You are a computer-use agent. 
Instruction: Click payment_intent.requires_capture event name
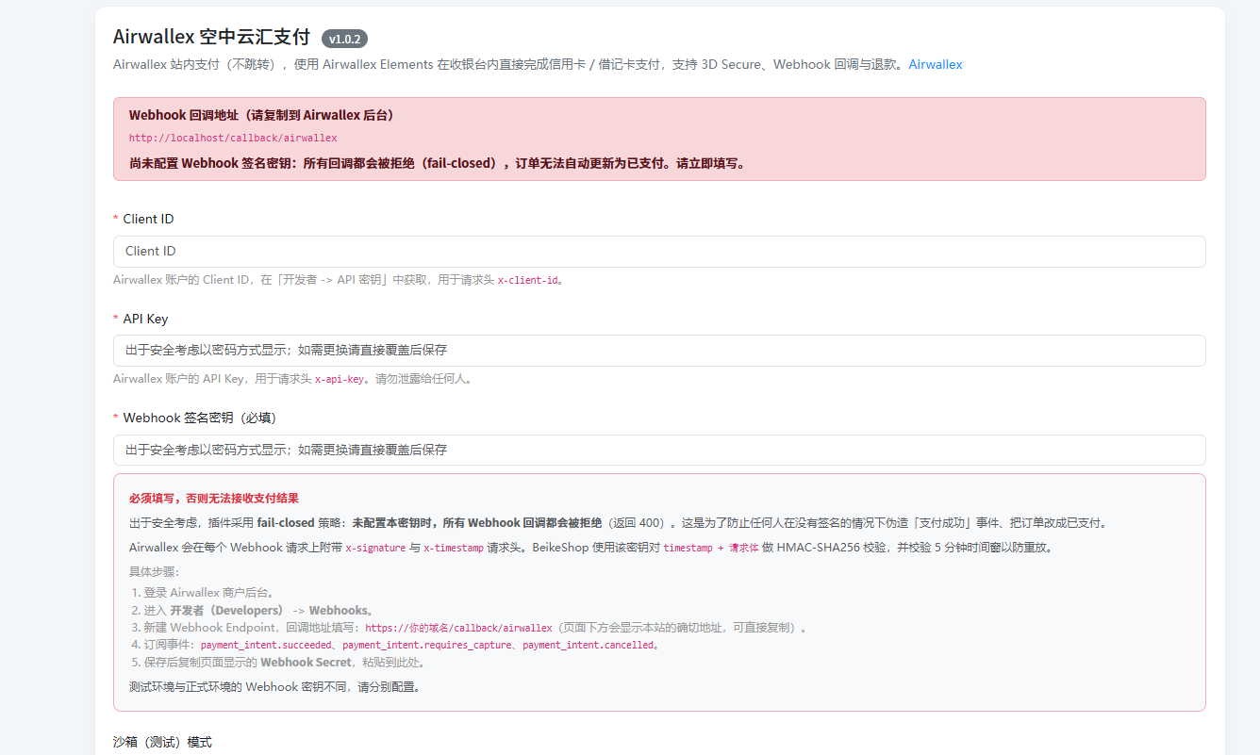coord(427,646)
